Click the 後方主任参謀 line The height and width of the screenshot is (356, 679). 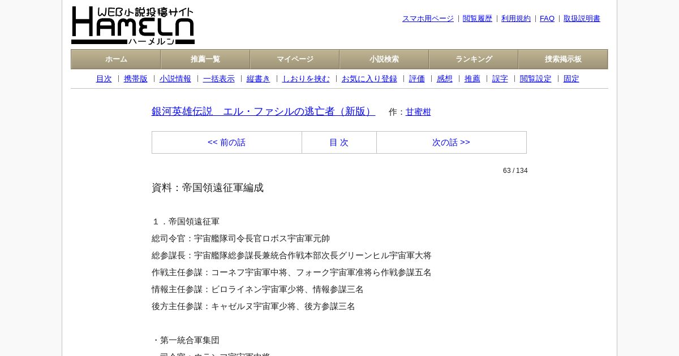253,306
